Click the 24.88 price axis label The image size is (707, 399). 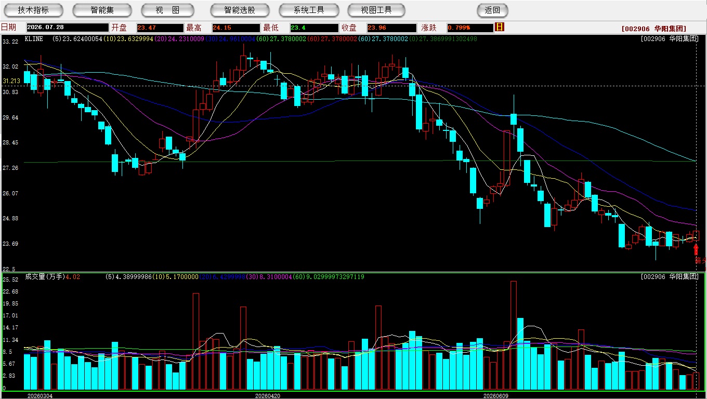click(x=10, y=219)
